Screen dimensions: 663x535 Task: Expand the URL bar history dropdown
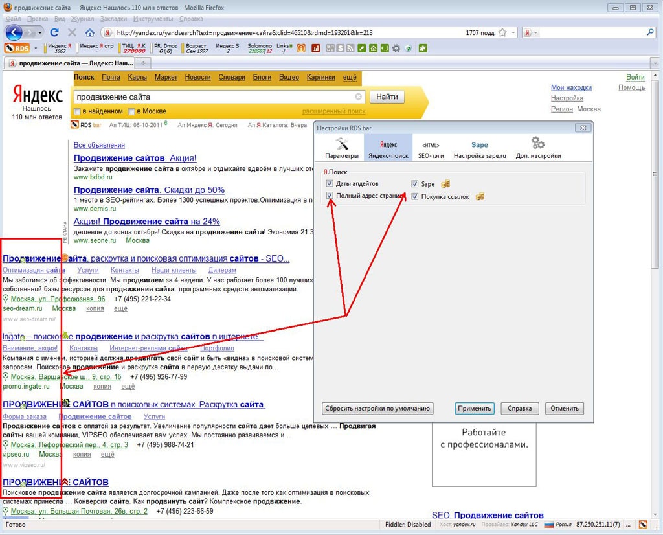(x=513, y=32)
